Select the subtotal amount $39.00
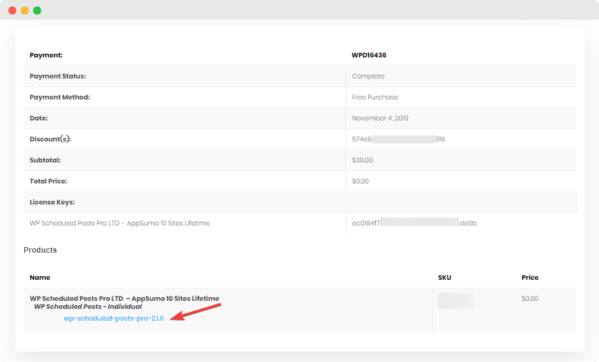This screenshot has width=599, height=362. (x=362, y=160)
